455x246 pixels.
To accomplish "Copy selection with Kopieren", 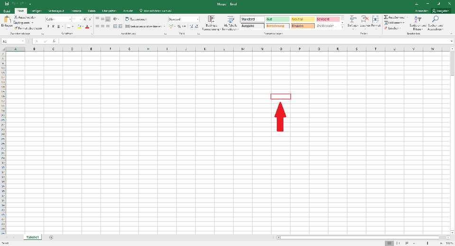I will [22, 23].
